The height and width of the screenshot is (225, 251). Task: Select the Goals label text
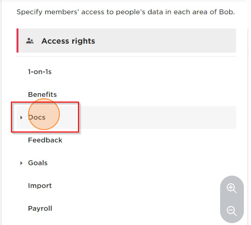(38, 163)
